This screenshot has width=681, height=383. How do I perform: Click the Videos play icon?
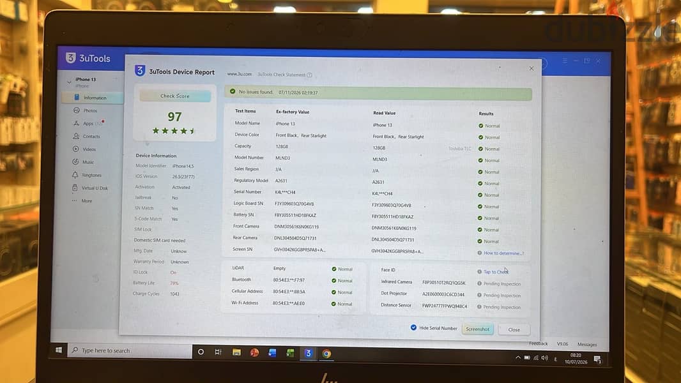(75, 149)
